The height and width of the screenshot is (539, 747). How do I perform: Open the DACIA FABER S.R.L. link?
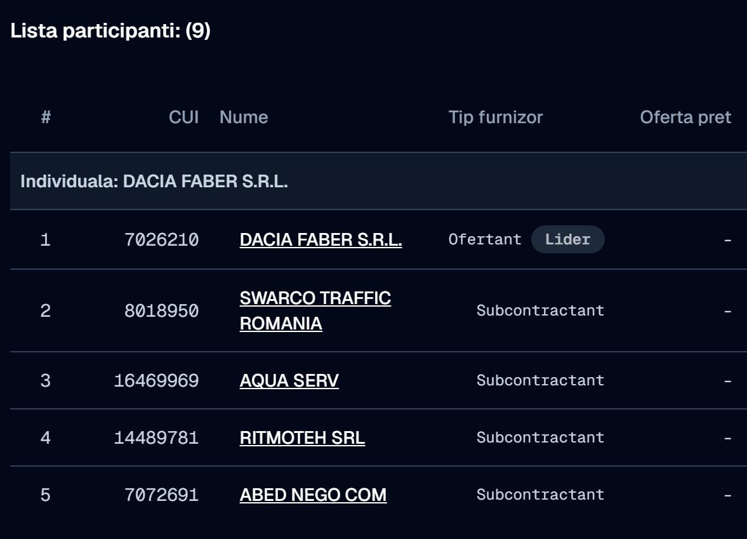321,240
